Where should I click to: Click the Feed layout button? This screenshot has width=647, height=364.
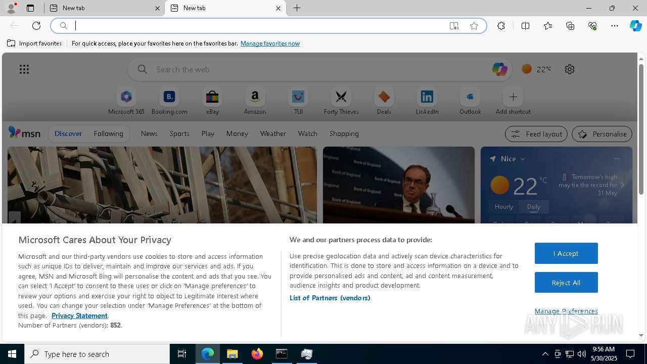[x=536, y=134]
